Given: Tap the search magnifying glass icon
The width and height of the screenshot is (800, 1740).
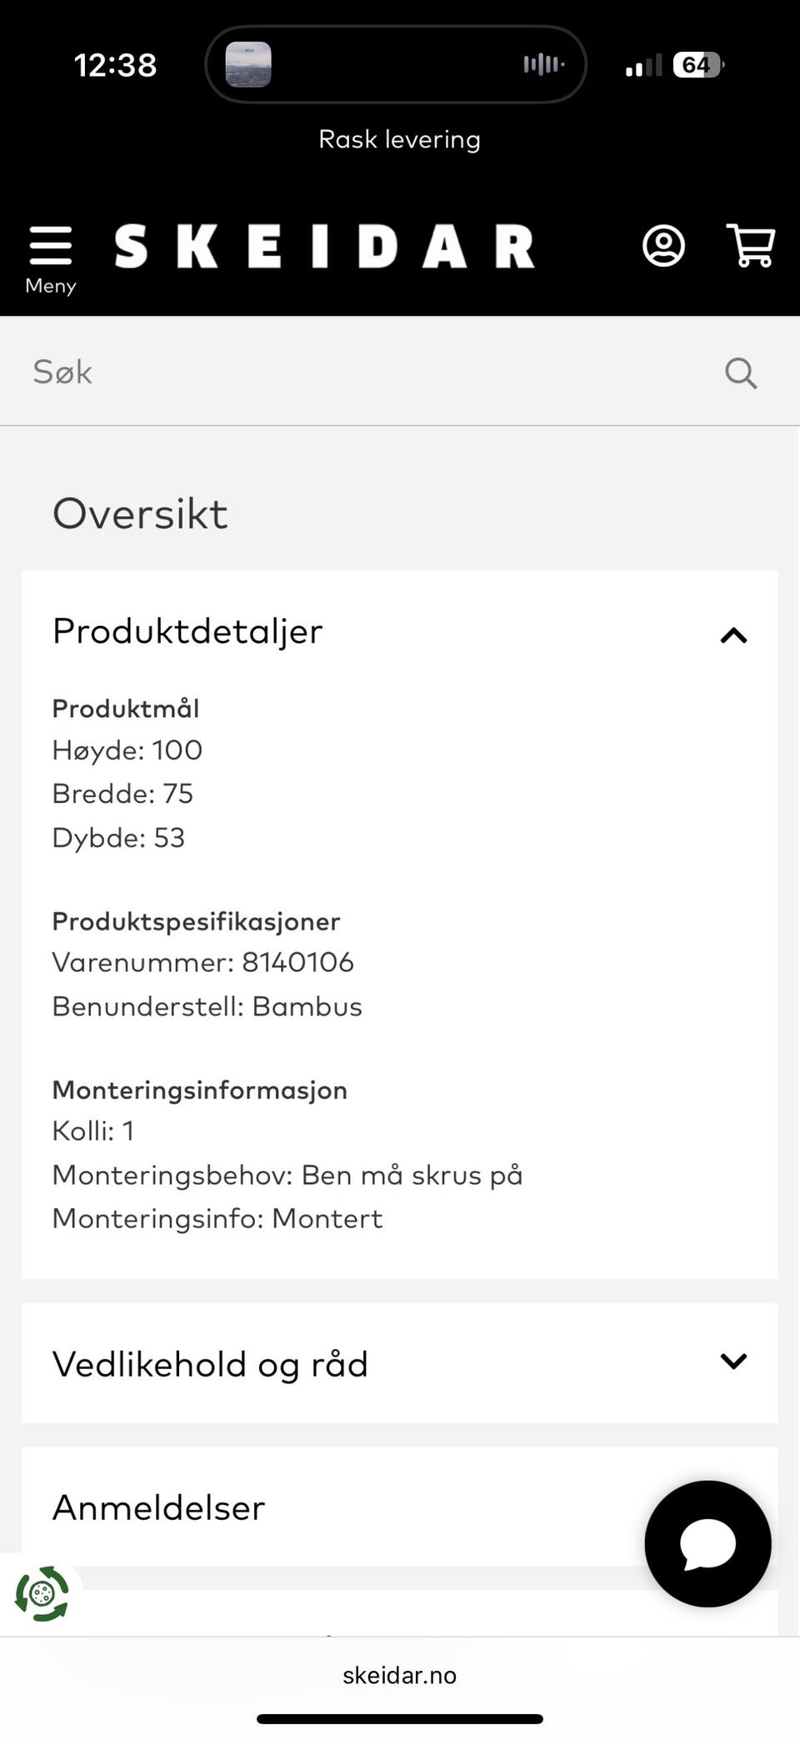Looking at the screenshot, I should 740,373.
